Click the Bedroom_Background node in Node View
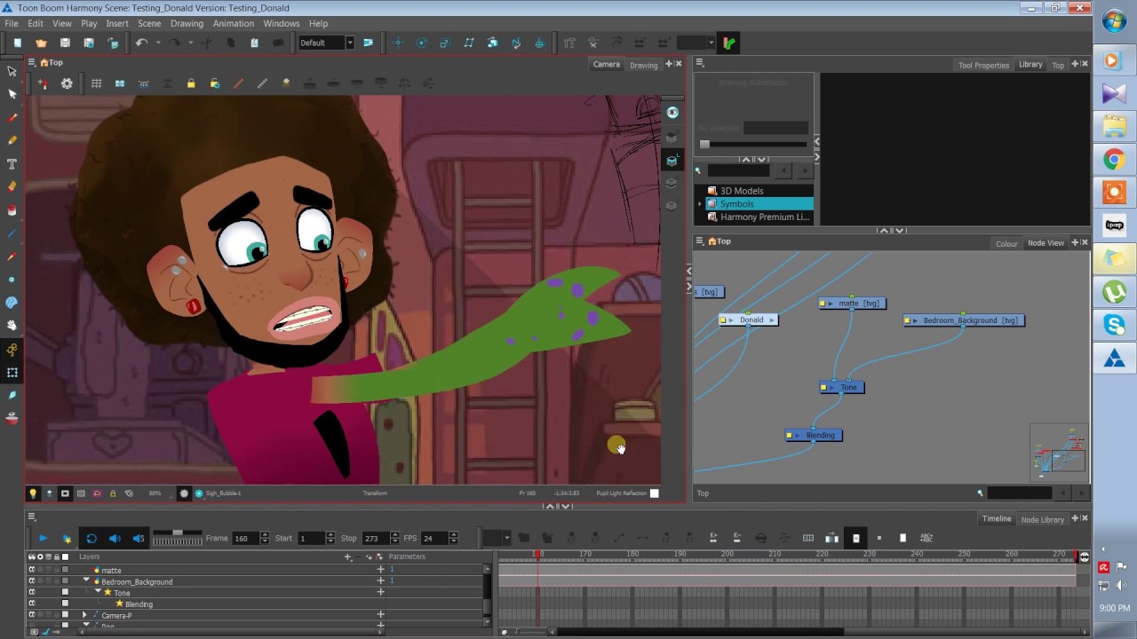This screenshot has height=639, width=1137. (964, 320)
